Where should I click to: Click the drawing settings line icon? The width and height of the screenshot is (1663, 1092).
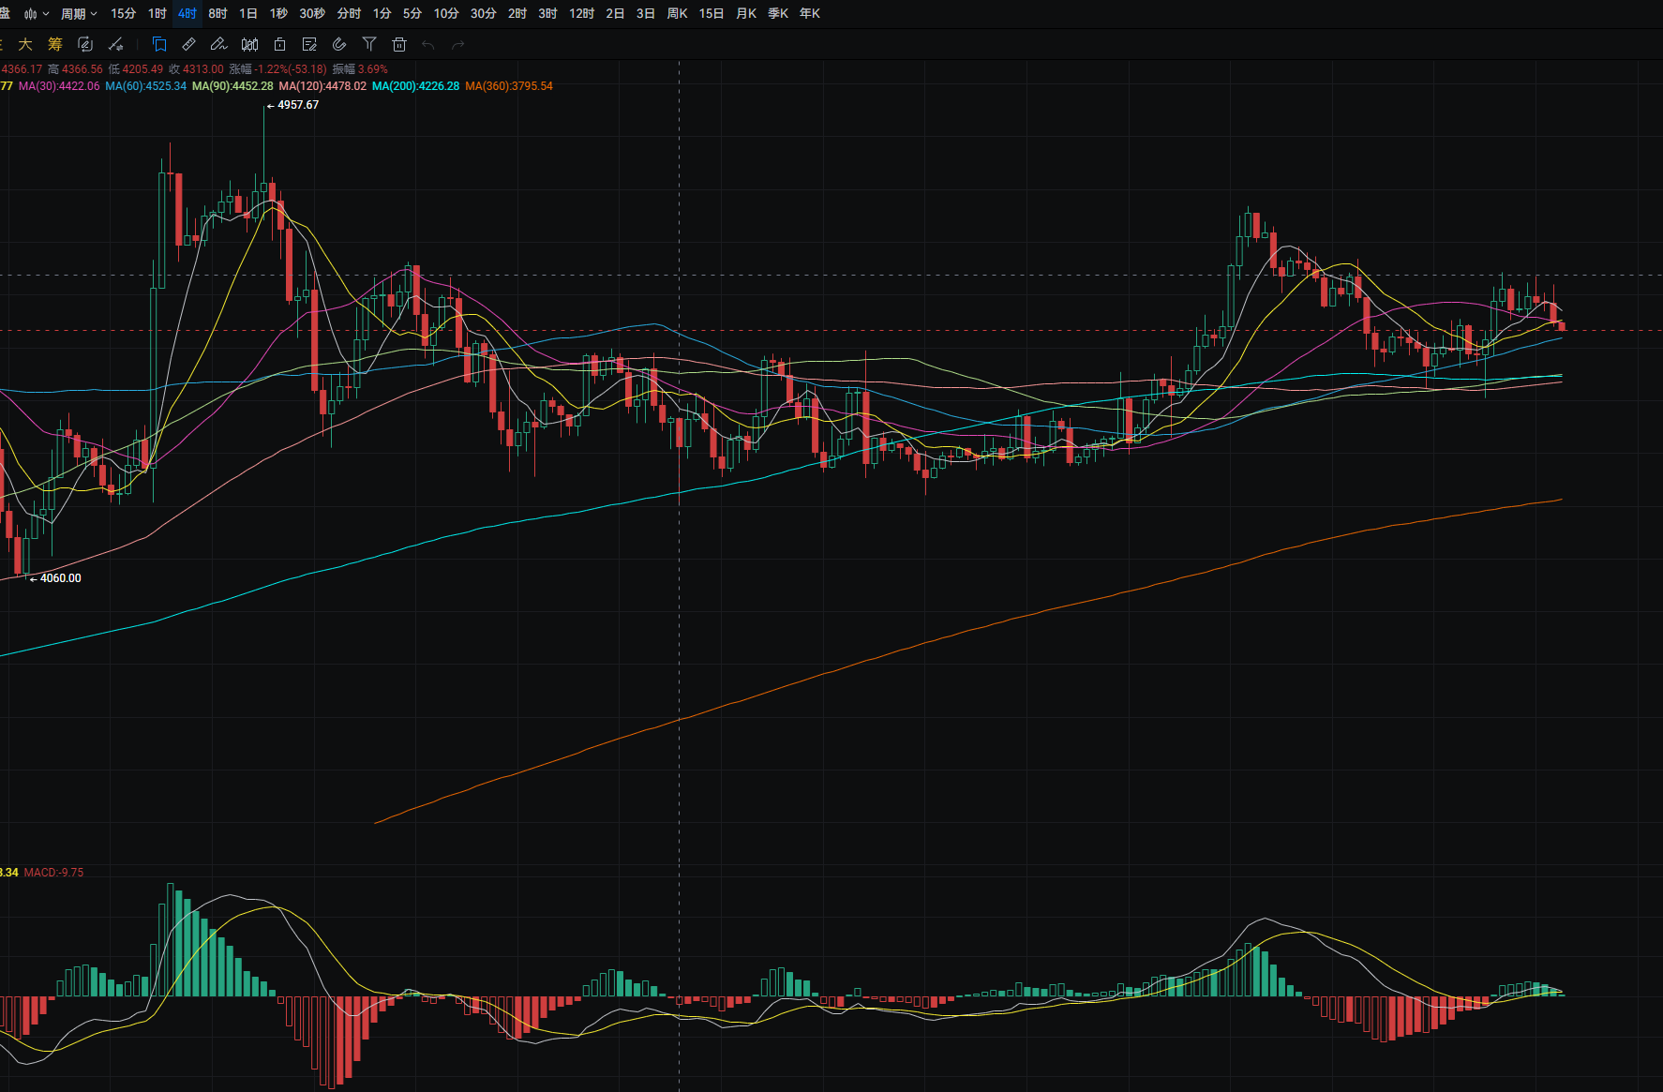[115, 44]
